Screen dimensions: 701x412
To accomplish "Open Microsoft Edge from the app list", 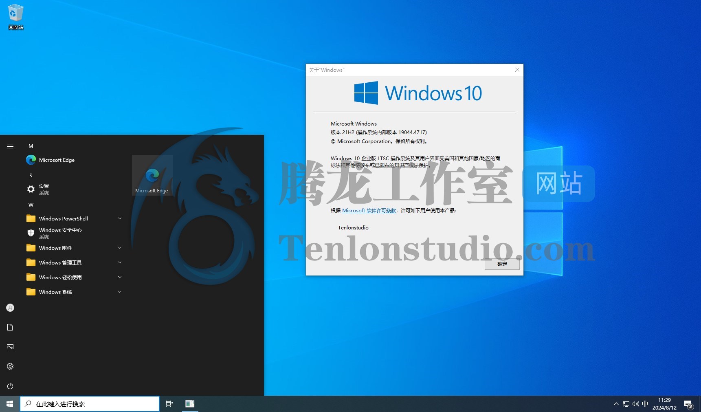I will pos(57,160).
